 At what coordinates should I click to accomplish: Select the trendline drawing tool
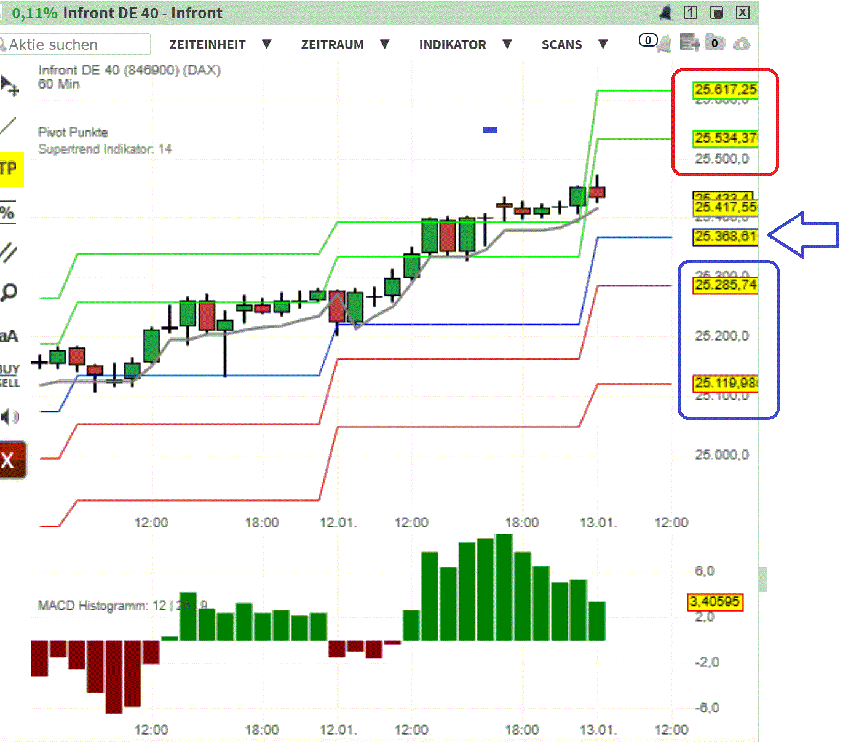point(8,127)
